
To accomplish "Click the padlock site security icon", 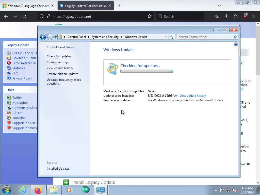I will point(48,17).
